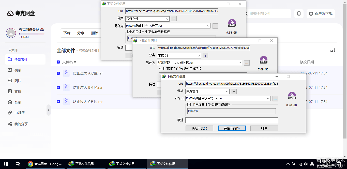
Task: Open the save path browse button in B分区 dialog
Action: [247, 63]
